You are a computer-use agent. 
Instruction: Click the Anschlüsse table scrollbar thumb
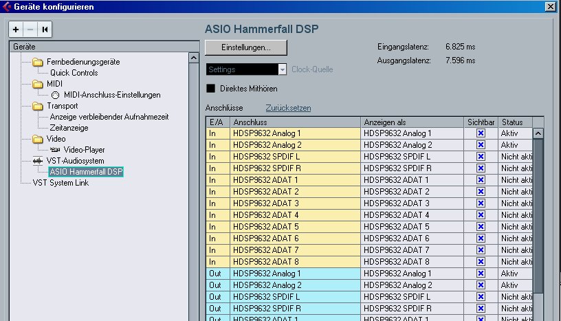(538, 214)
